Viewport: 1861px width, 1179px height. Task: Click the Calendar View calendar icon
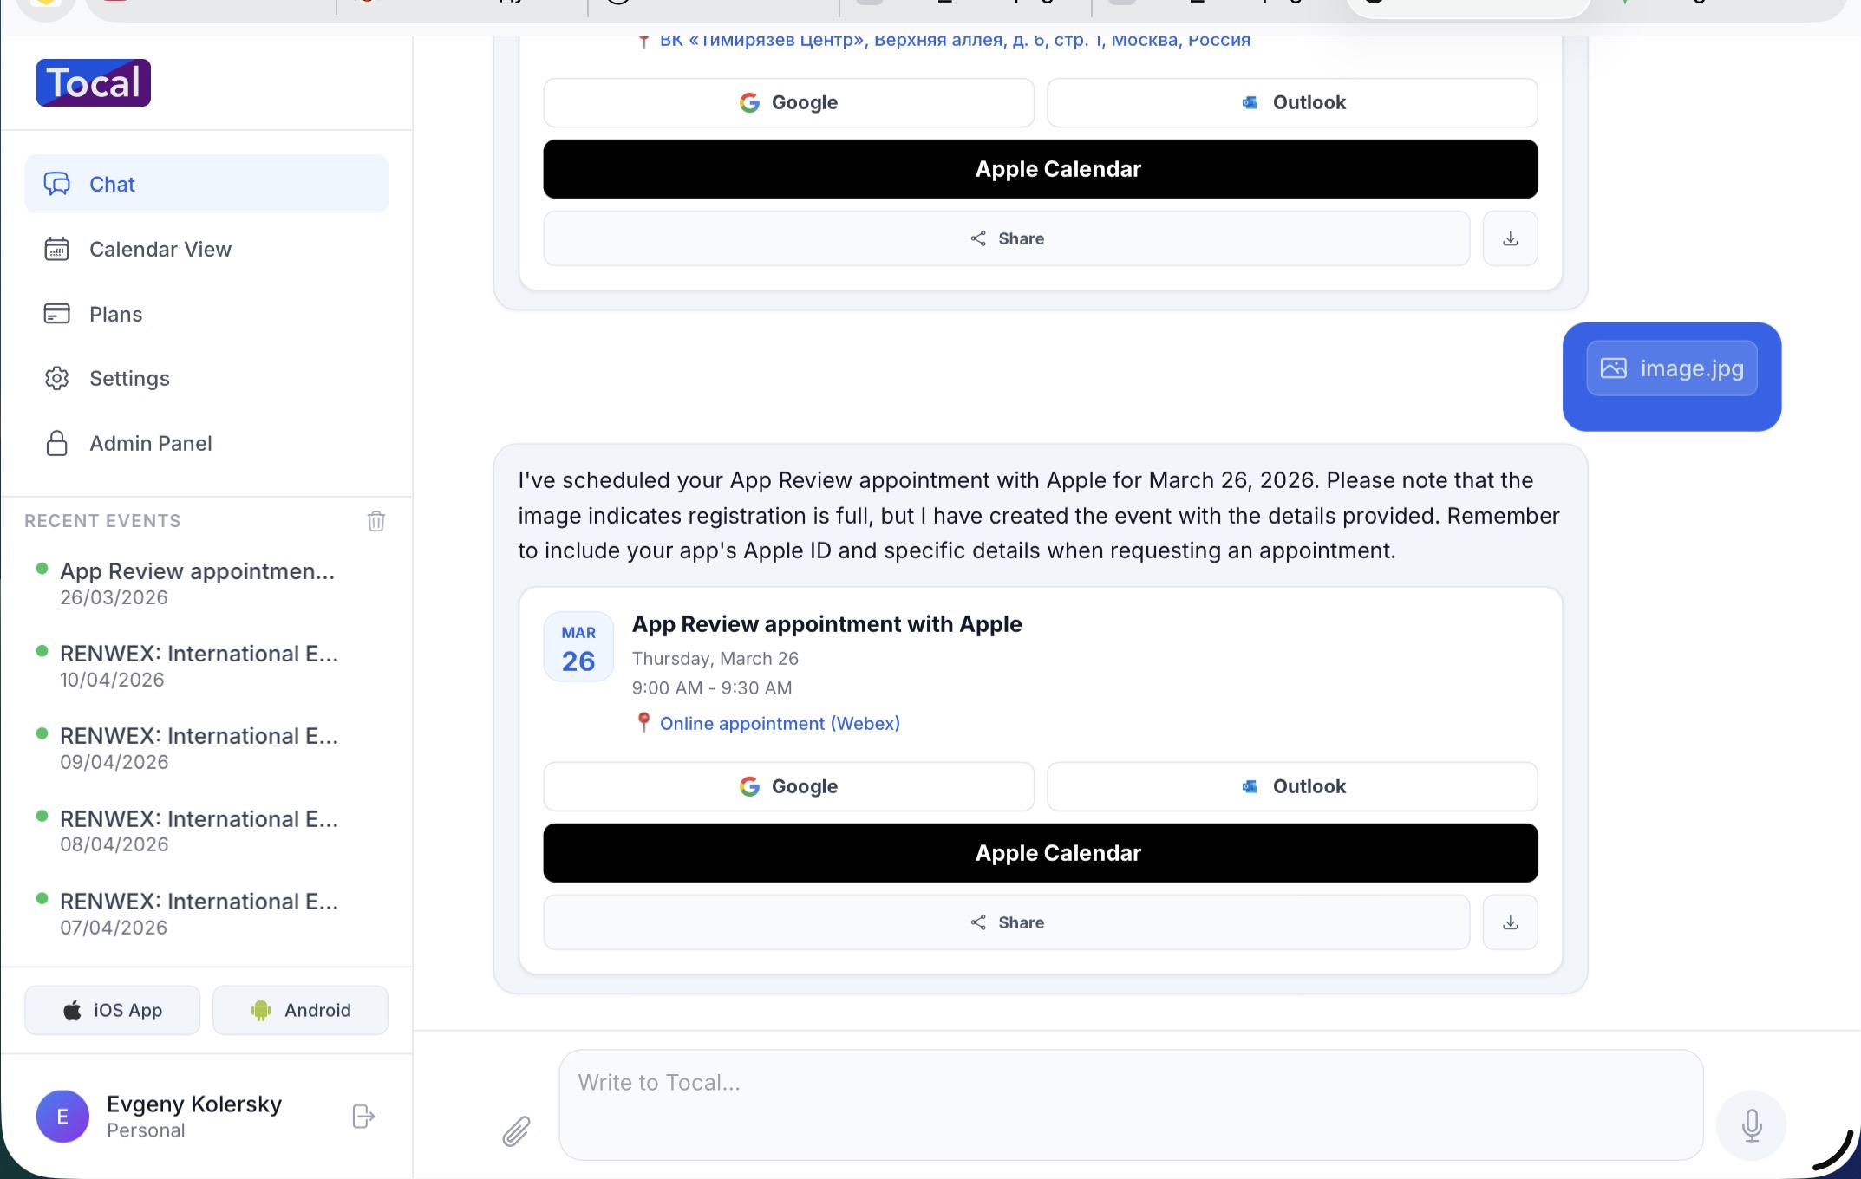[x=57, y=249]
